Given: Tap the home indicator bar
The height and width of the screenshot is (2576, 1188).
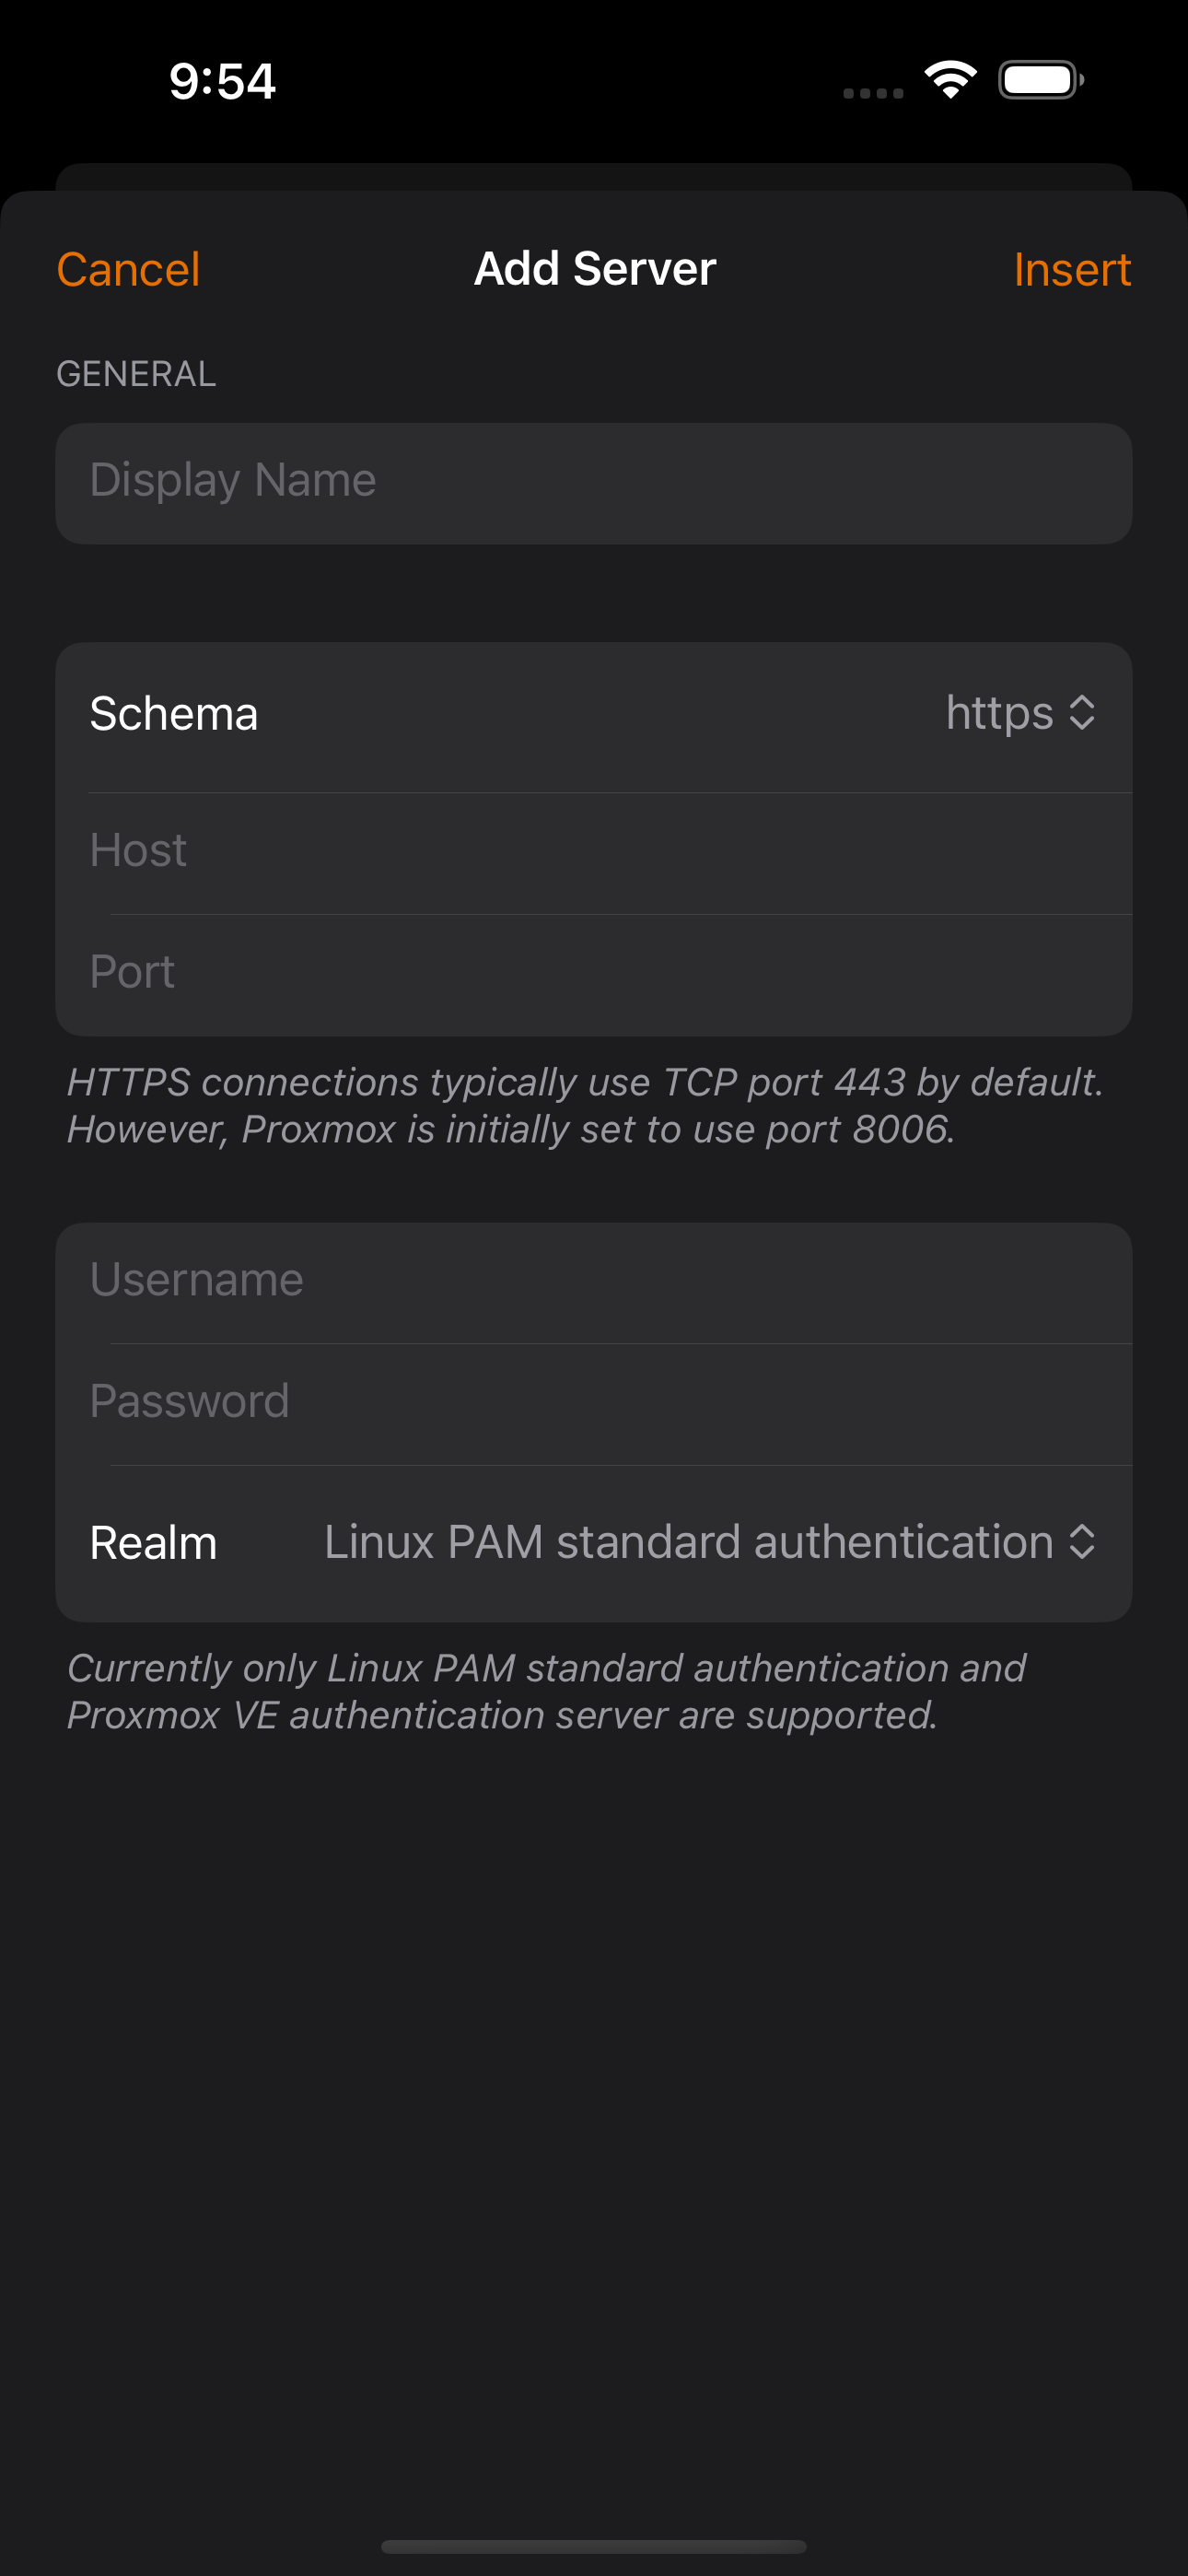Looking at the screenshot, I should [594, 2546].
